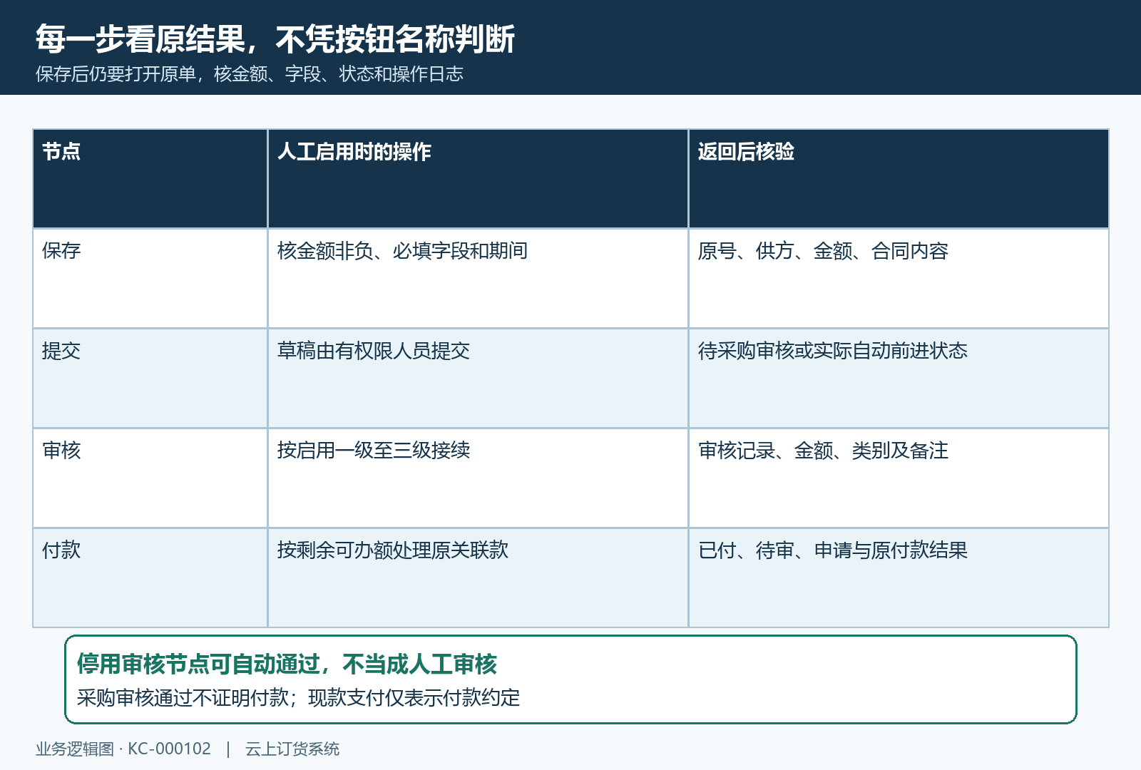Select the subtitle starting with 保存后仍要打开原单
Image resolution: width=1141 pixels, height=770 pixels.
coord(250,74)
